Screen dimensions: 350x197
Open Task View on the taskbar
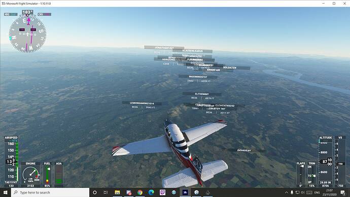coord(106,192)
